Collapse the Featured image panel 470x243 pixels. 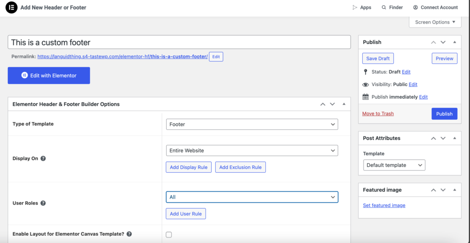point(455,190)
